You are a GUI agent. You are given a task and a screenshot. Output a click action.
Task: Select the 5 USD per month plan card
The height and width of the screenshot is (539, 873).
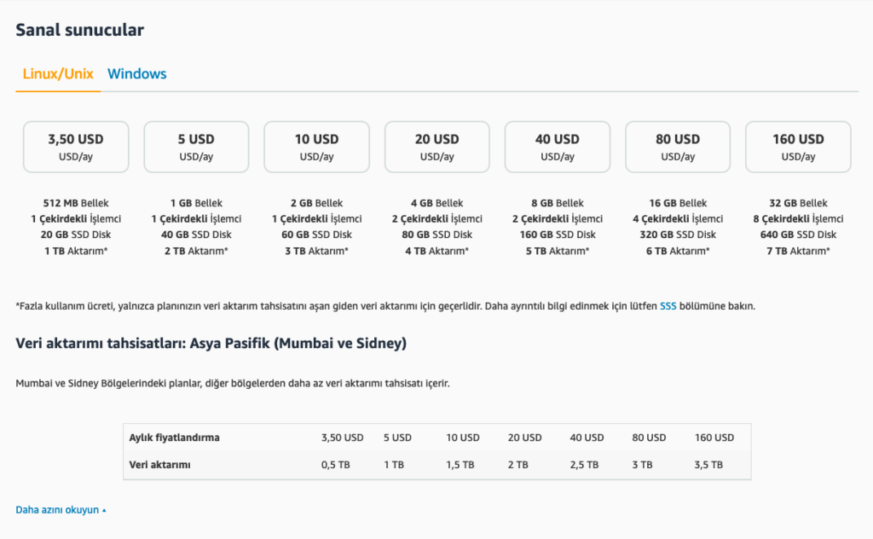click(x=196, y=147)
